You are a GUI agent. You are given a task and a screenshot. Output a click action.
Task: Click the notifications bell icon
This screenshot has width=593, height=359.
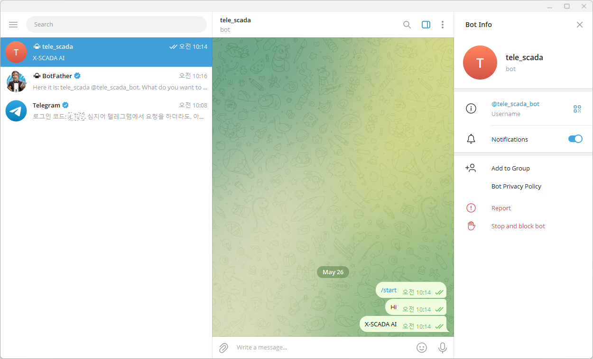point(471,139)
